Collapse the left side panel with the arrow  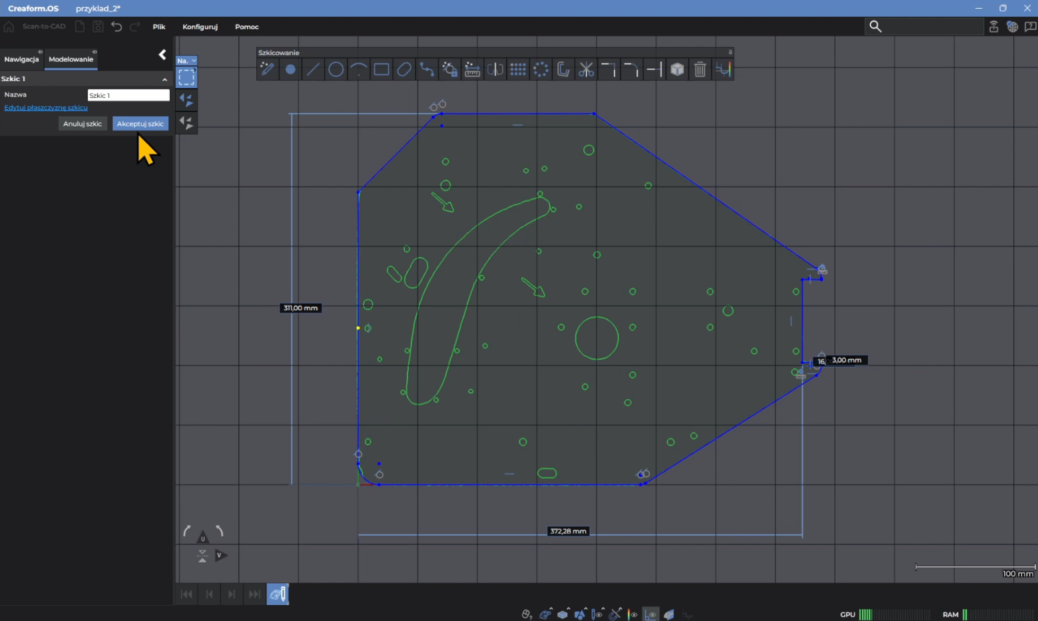162,55
